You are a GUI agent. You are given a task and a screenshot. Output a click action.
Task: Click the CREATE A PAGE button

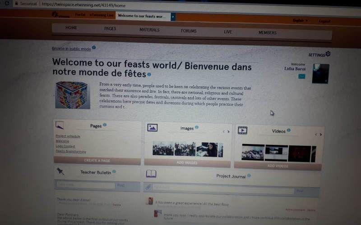(x=97, y=160)
